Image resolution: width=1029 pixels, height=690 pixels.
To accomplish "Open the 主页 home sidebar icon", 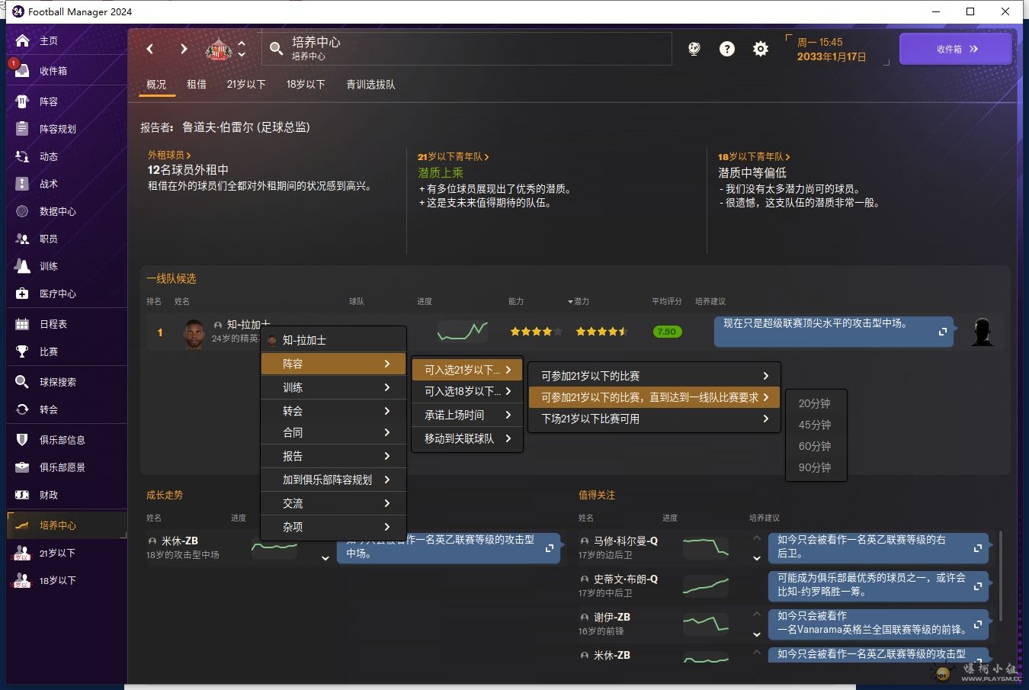I will pos(22,40).
